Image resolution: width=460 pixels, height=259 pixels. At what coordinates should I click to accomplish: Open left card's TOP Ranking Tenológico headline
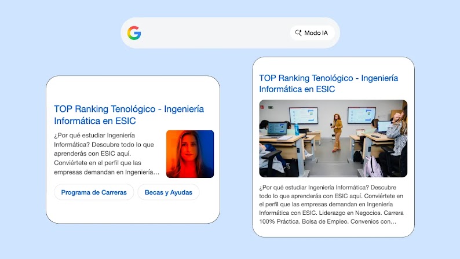coord(129,115)
